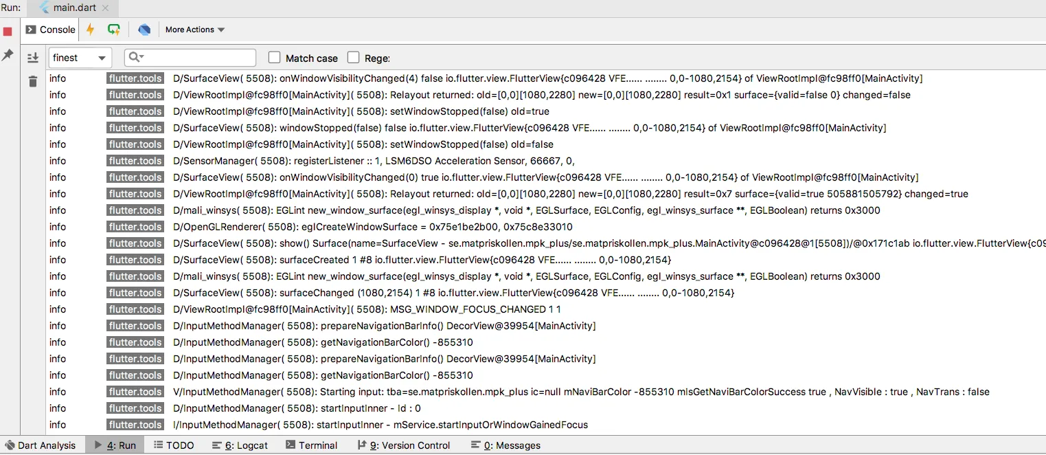
Task: Trigger Flutter Hot Reload lightning icon
Action: [x=91, y=30]
